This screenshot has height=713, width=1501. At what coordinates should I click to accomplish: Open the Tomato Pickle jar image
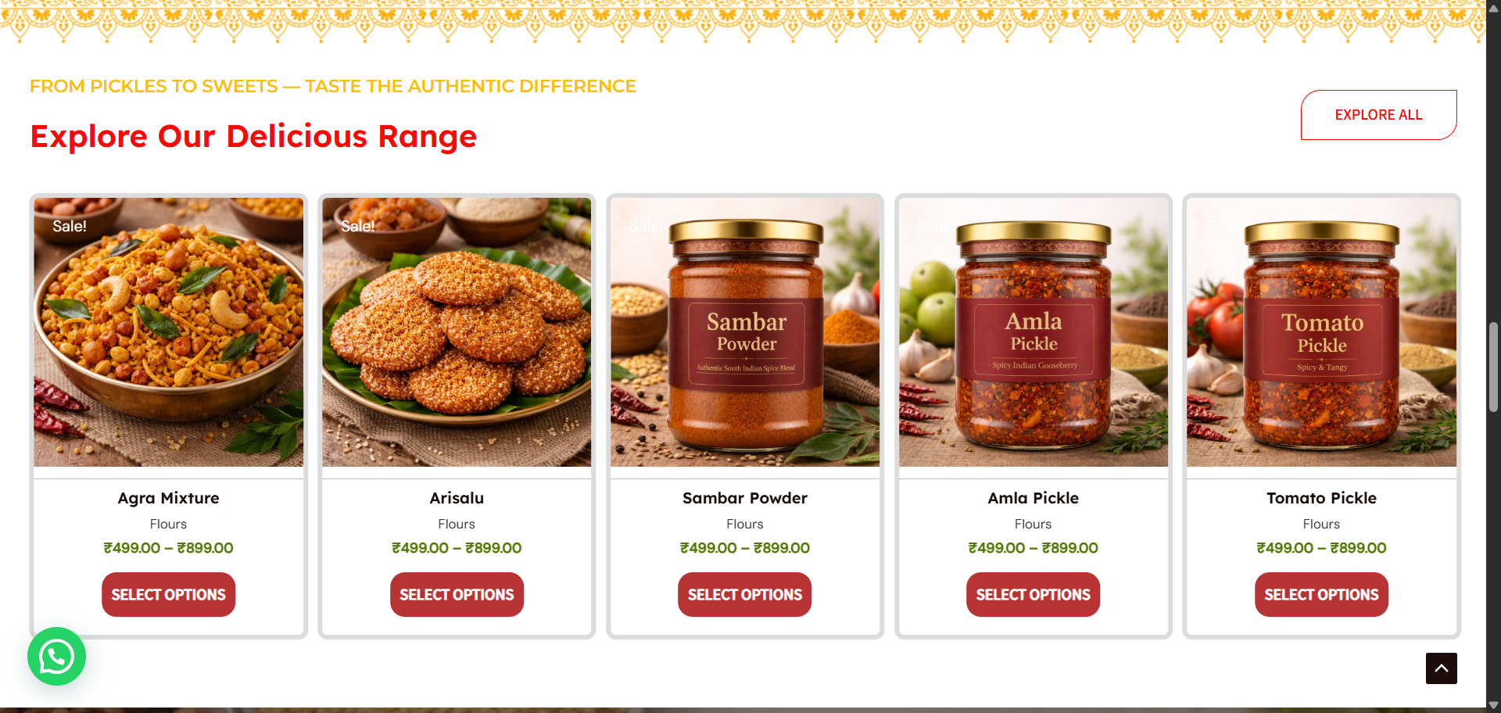pyautogui.click(x=1321, y=332)
